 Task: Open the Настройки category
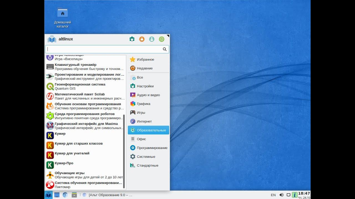pyautogui.click(x=148, y=86)
